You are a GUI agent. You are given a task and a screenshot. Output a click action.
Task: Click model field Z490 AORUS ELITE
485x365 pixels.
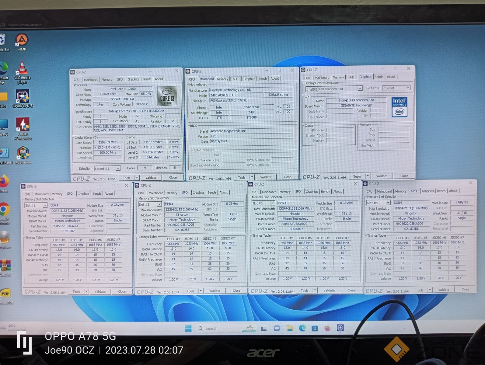coord(236,95)
